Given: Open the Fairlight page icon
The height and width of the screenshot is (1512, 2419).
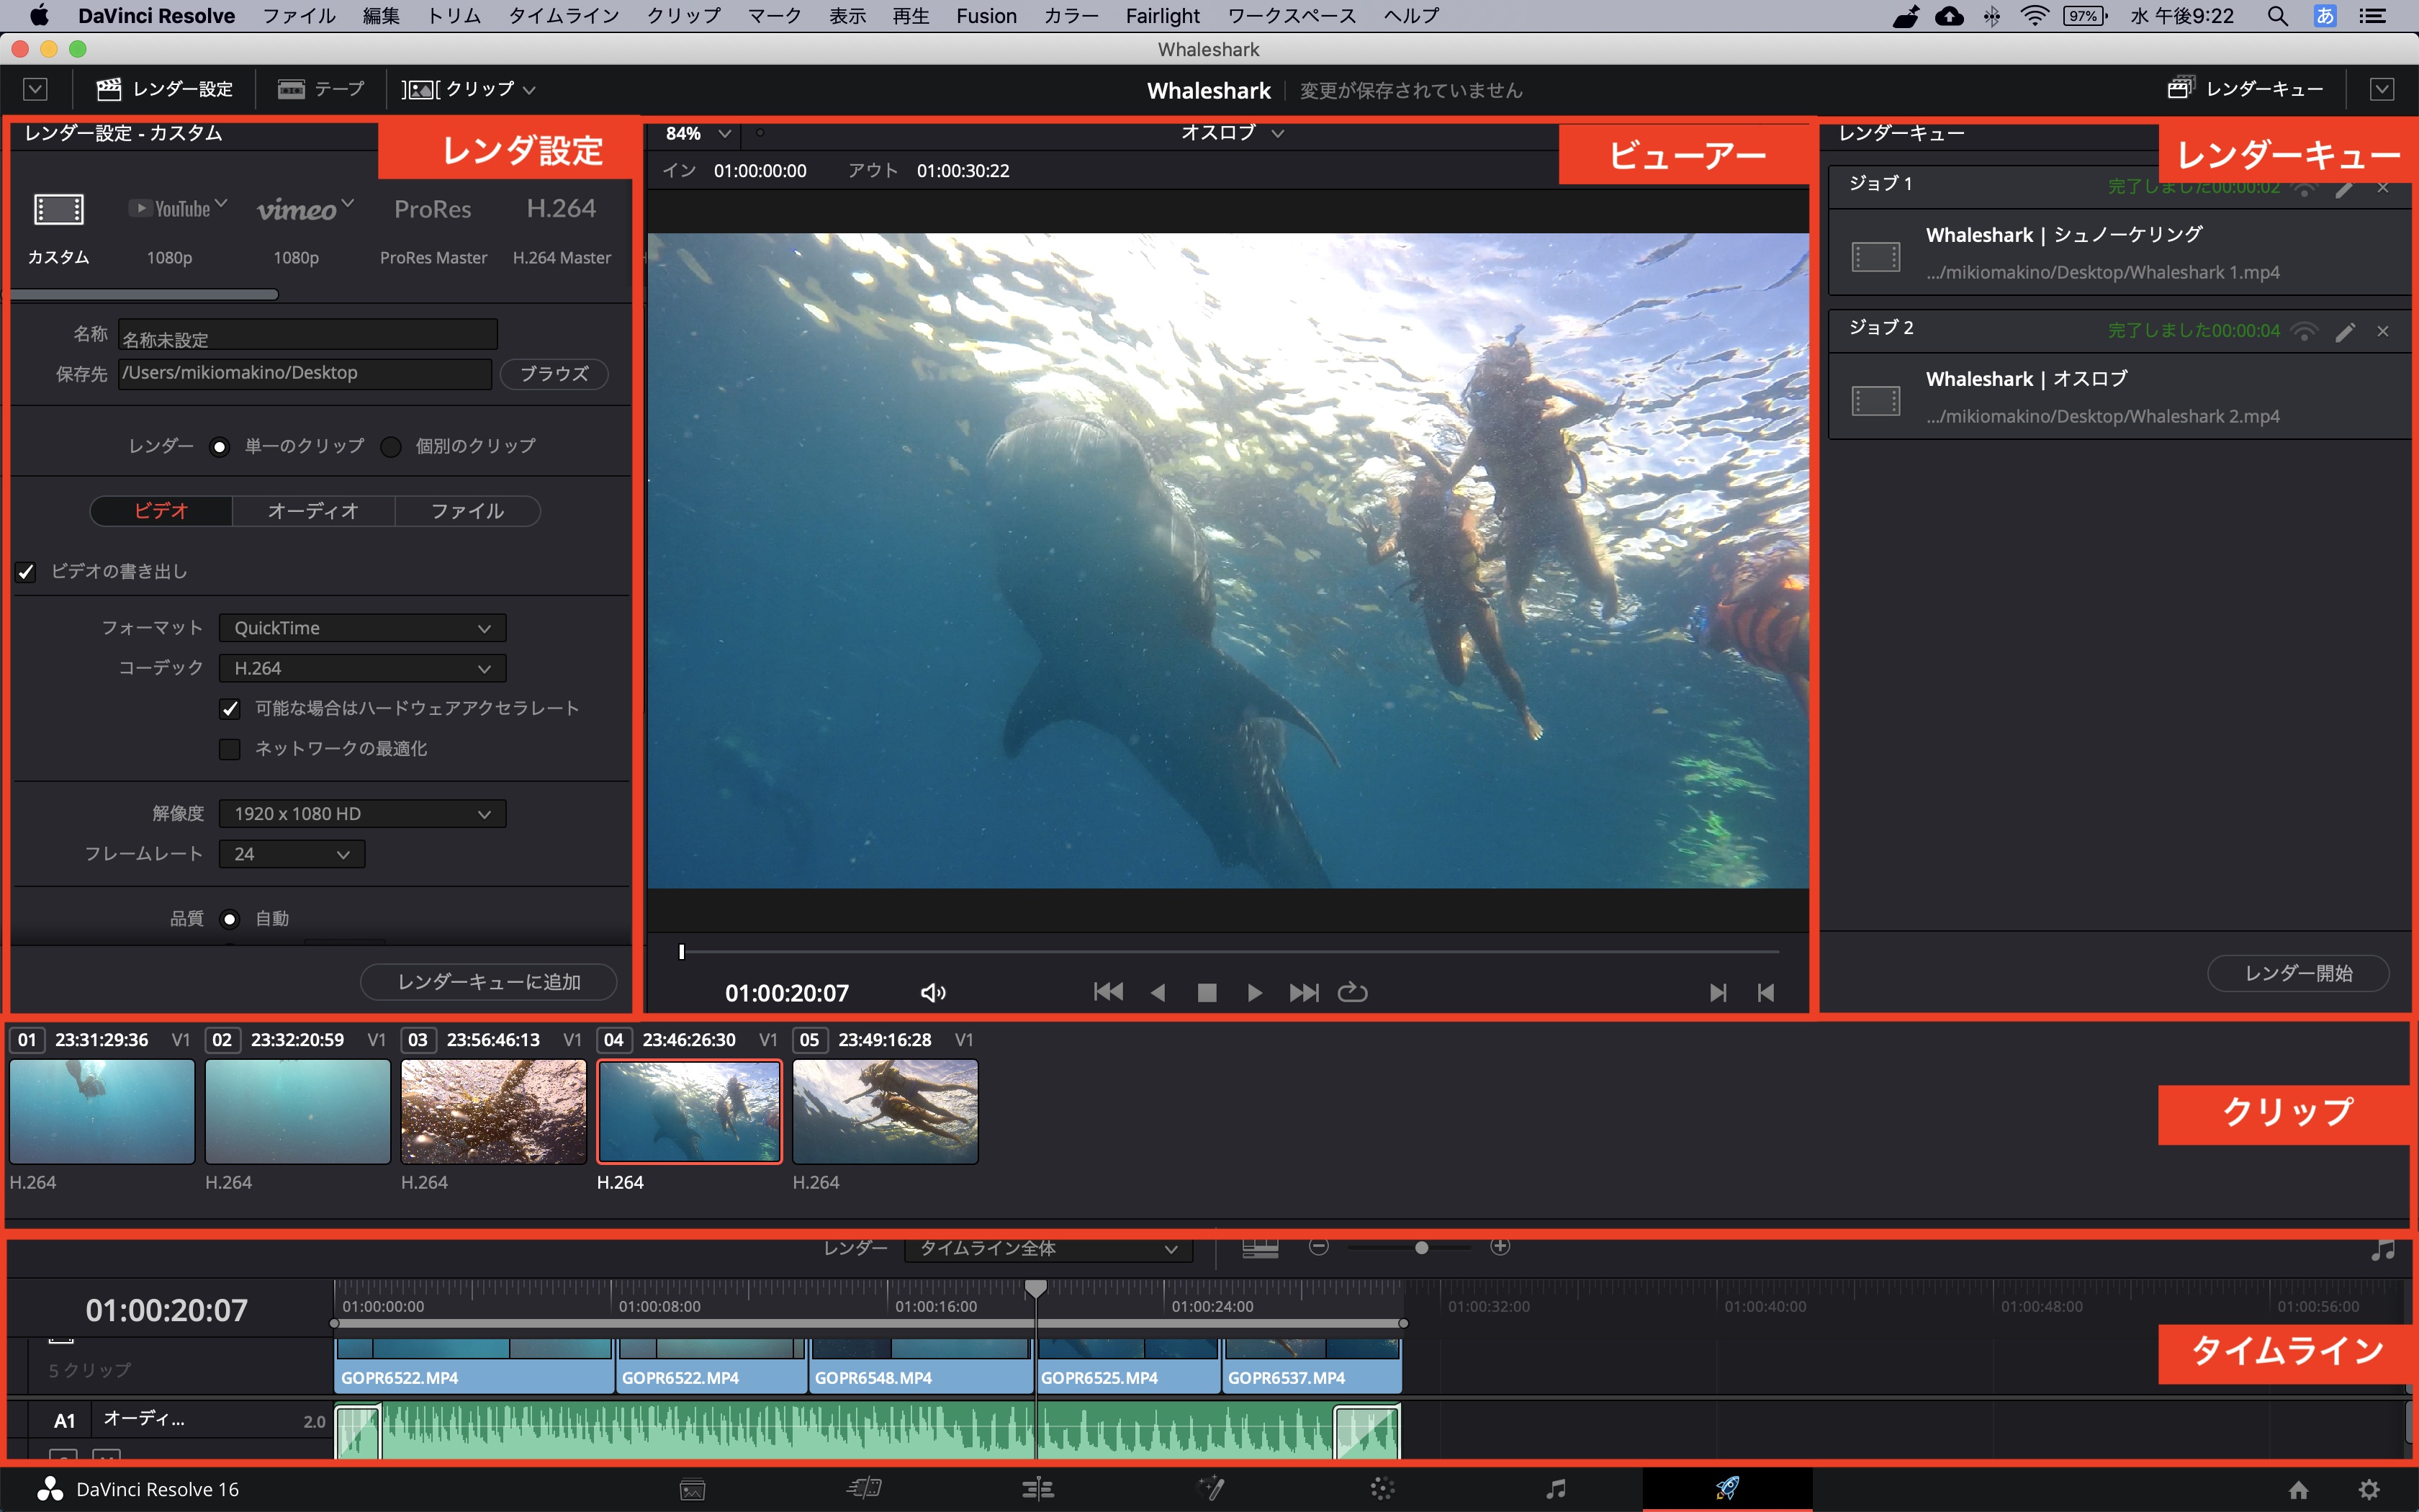Looking at the screenshot, I should pos(1555,1489).
